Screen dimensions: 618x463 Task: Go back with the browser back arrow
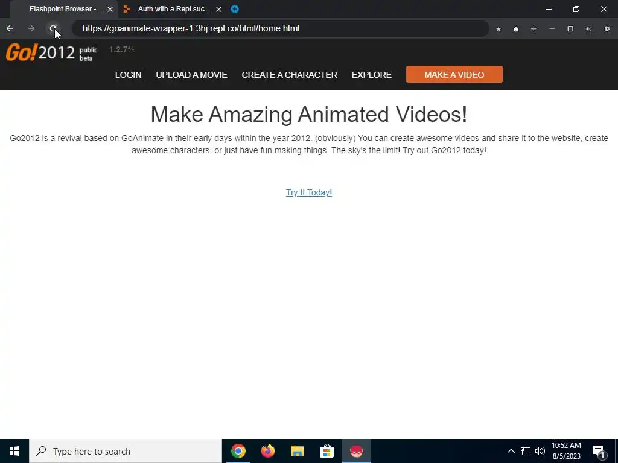pos(10,28)
